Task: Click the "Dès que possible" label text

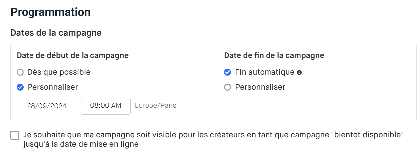Action: point(59,72)
